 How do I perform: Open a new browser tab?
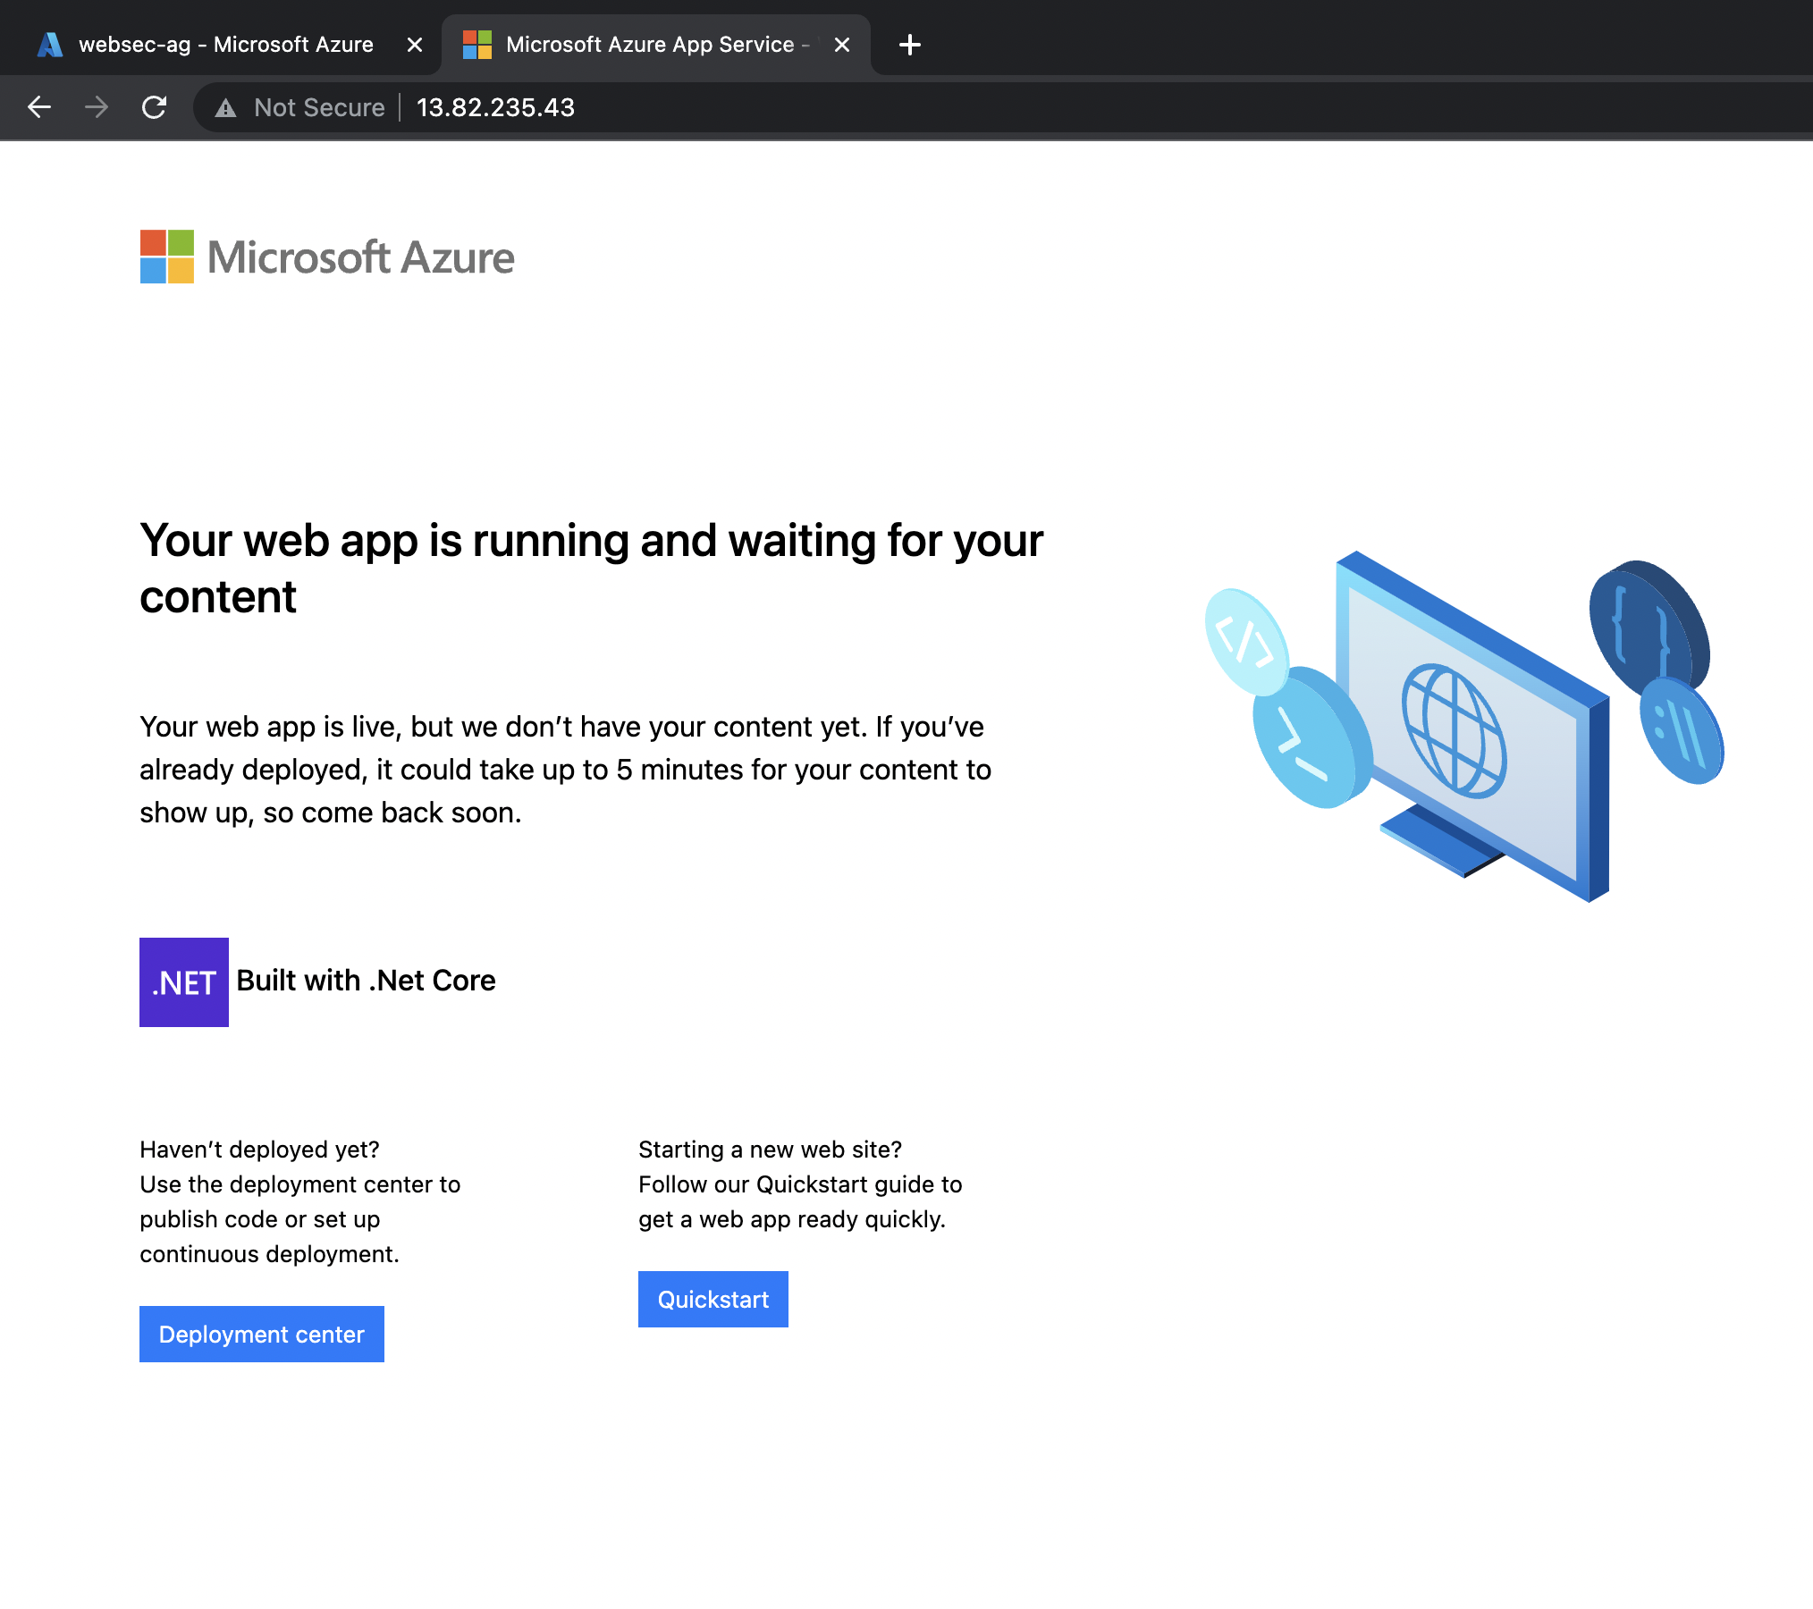909,45
